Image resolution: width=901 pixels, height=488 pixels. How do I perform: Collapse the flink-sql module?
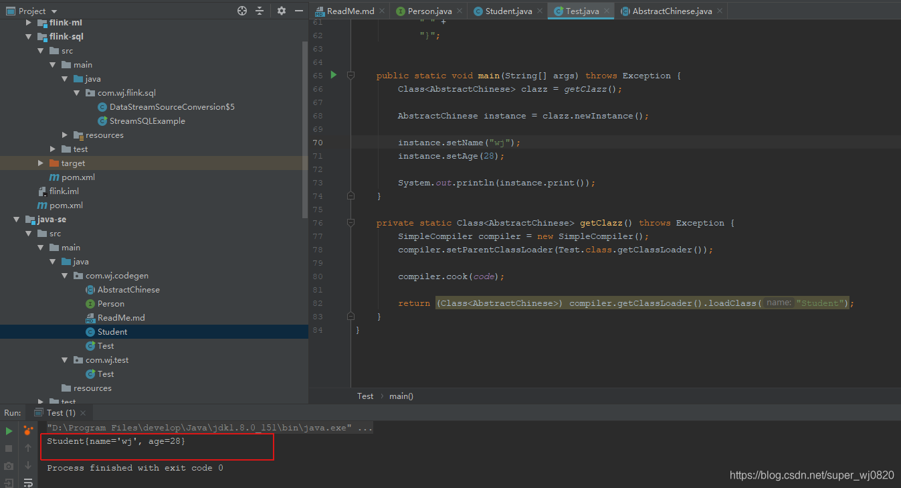coord(28,37)
